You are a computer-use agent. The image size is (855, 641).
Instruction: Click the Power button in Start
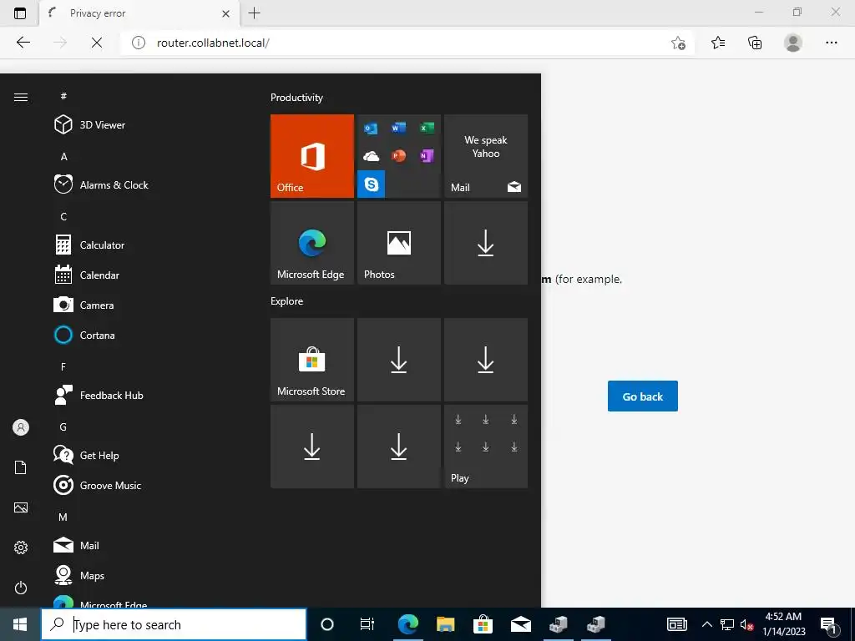[x=21, y=588]
